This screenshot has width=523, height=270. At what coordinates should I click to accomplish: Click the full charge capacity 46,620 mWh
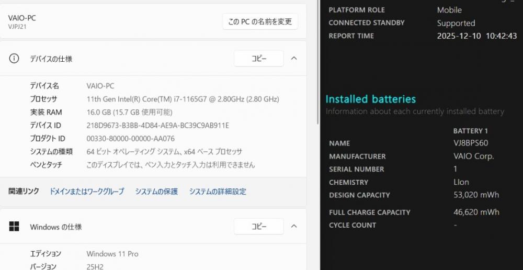(x=476, y=212)
